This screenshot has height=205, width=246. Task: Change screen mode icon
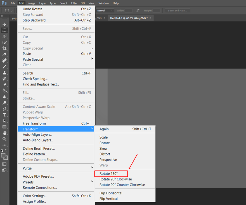click(4, 170)
